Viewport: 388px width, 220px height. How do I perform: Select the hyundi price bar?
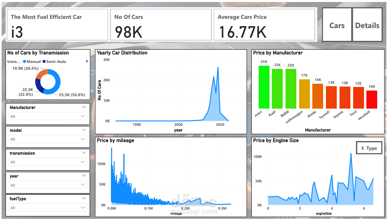(331, 97)
